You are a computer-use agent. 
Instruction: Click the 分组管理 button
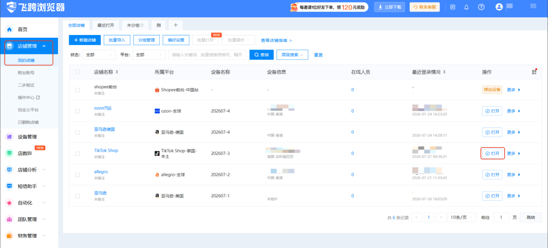coord(147,40)
